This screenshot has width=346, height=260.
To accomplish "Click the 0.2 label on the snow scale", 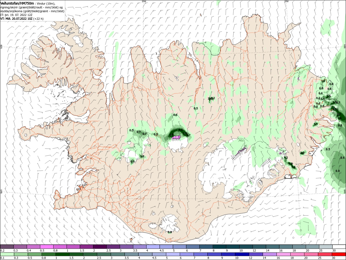I will click(x=2, y=251).
